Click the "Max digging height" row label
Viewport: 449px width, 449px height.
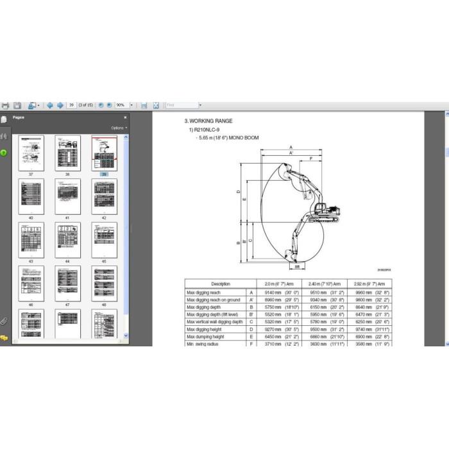204,329
